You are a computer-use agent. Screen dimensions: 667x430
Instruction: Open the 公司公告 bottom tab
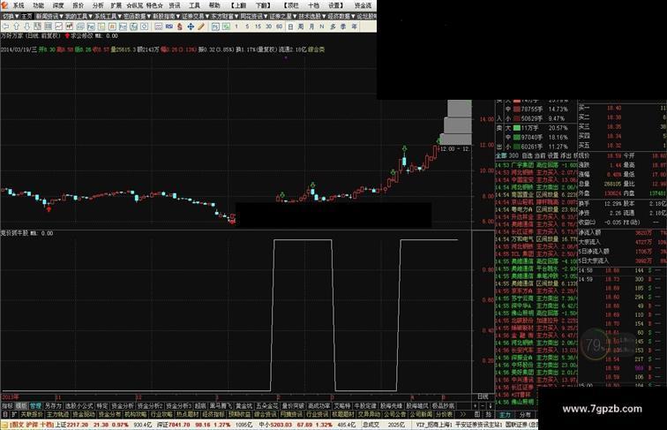(394, 414)
